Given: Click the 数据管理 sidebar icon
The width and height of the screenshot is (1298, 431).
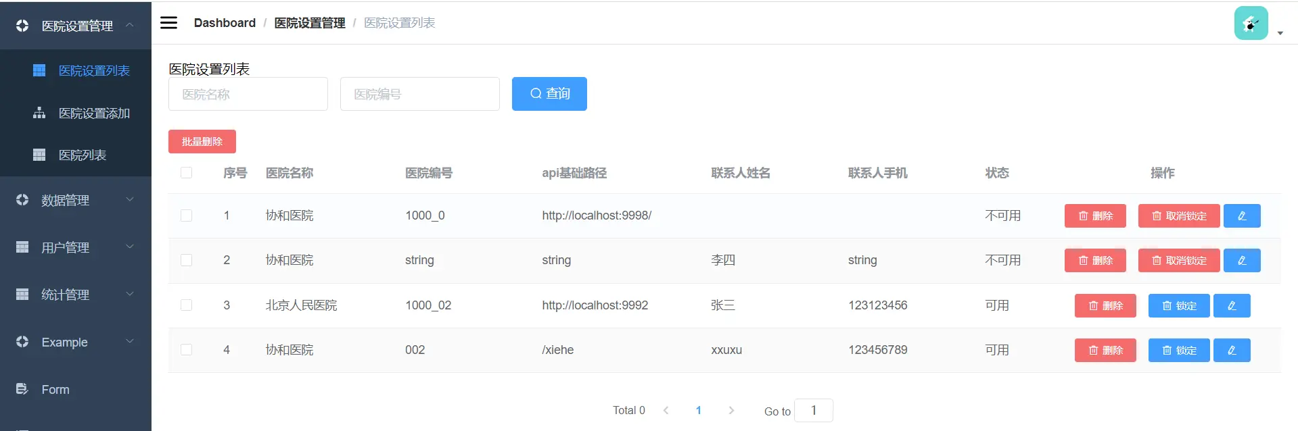Looking at the screenshot, I should [x=22, y=200].
